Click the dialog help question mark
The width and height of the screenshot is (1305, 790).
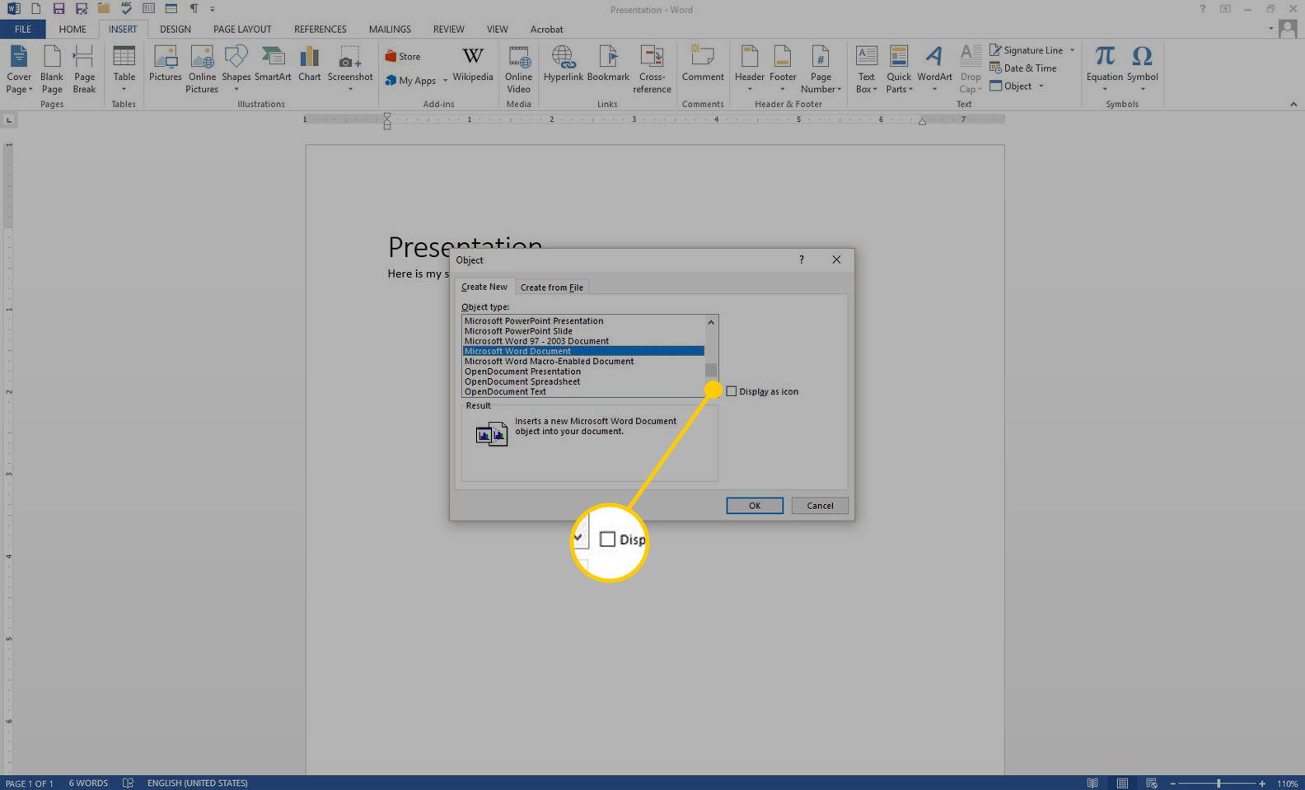click(801, 259)
